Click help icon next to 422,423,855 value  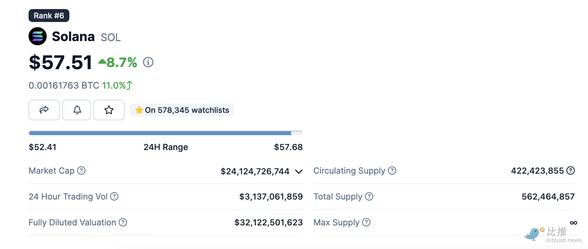pyautogui.click(x=570, y=170)
